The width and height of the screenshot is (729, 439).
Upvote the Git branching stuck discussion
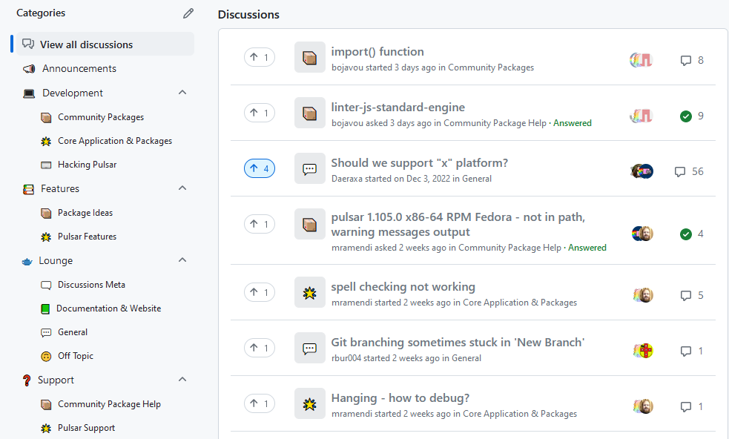[260, 348]
